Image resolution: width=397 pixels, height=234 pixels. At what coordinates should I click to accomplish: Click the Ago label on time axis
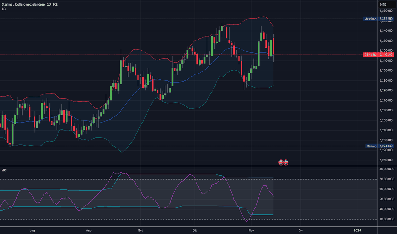89,231
